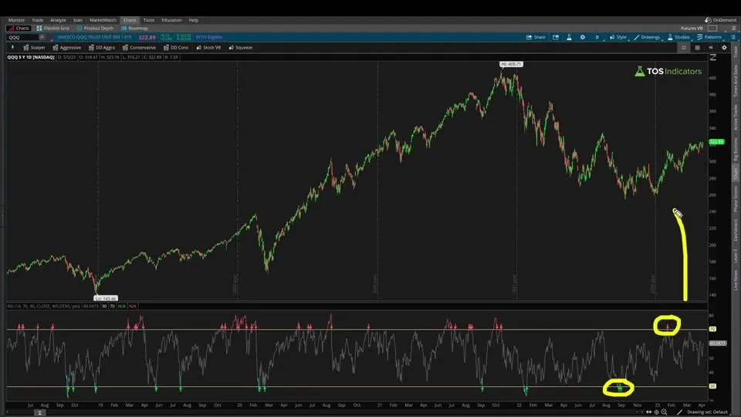The width and height of the screenshot is (741, 417).
Task: Open the Education tab
Action: 171,20
